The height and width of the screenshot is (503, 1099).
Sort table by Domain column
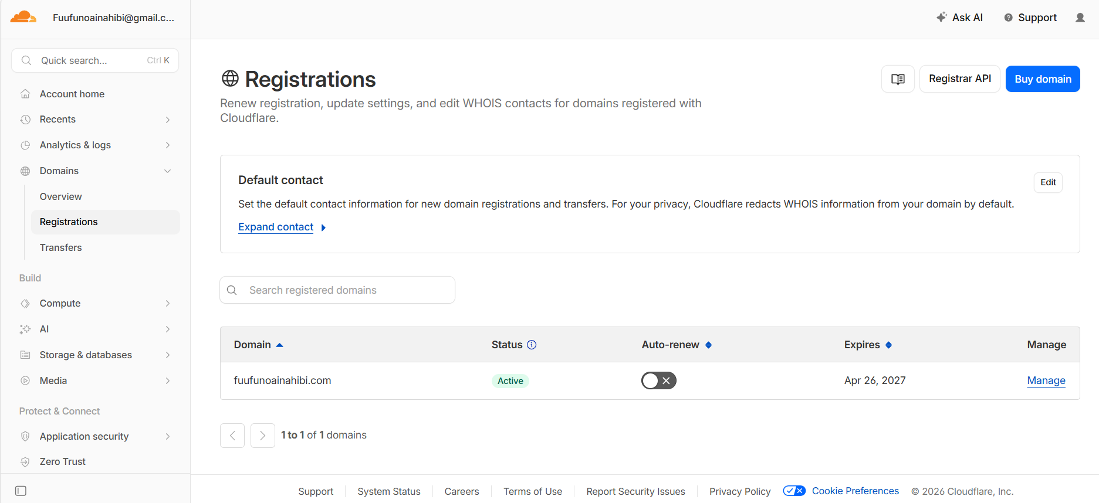click(259, 345)
